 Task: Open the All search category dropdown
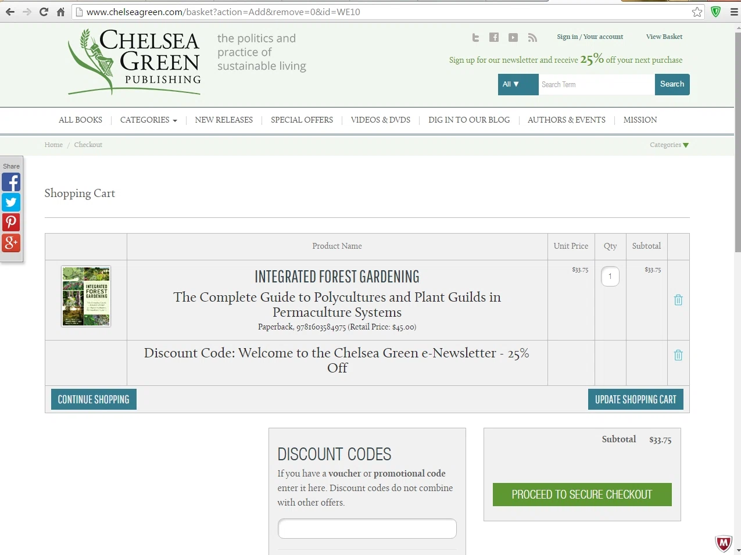pos(518,84)
